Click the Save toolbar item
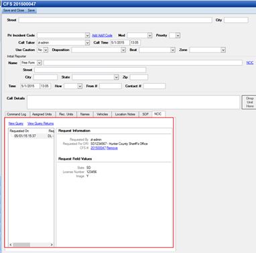256x253 pixels. click(x=31, y=10)
